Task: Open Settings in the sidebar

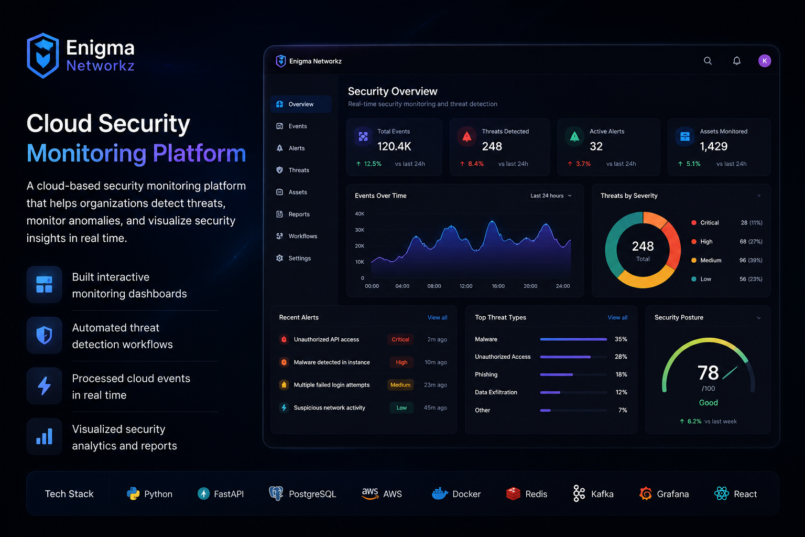Action: point(301,258)
